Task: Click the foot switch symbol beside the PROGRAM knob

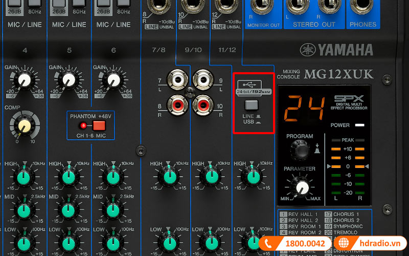Action: click(x=317, y=148)
